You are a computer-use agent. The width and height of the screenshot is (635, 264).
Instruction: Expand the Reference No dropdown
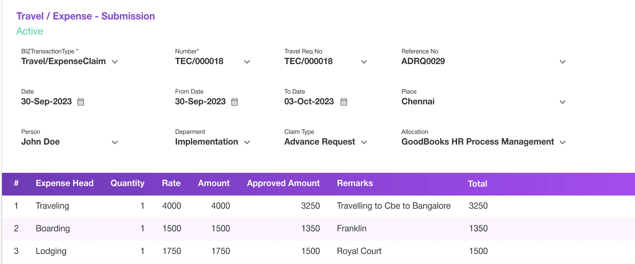(x=563, y=62)
